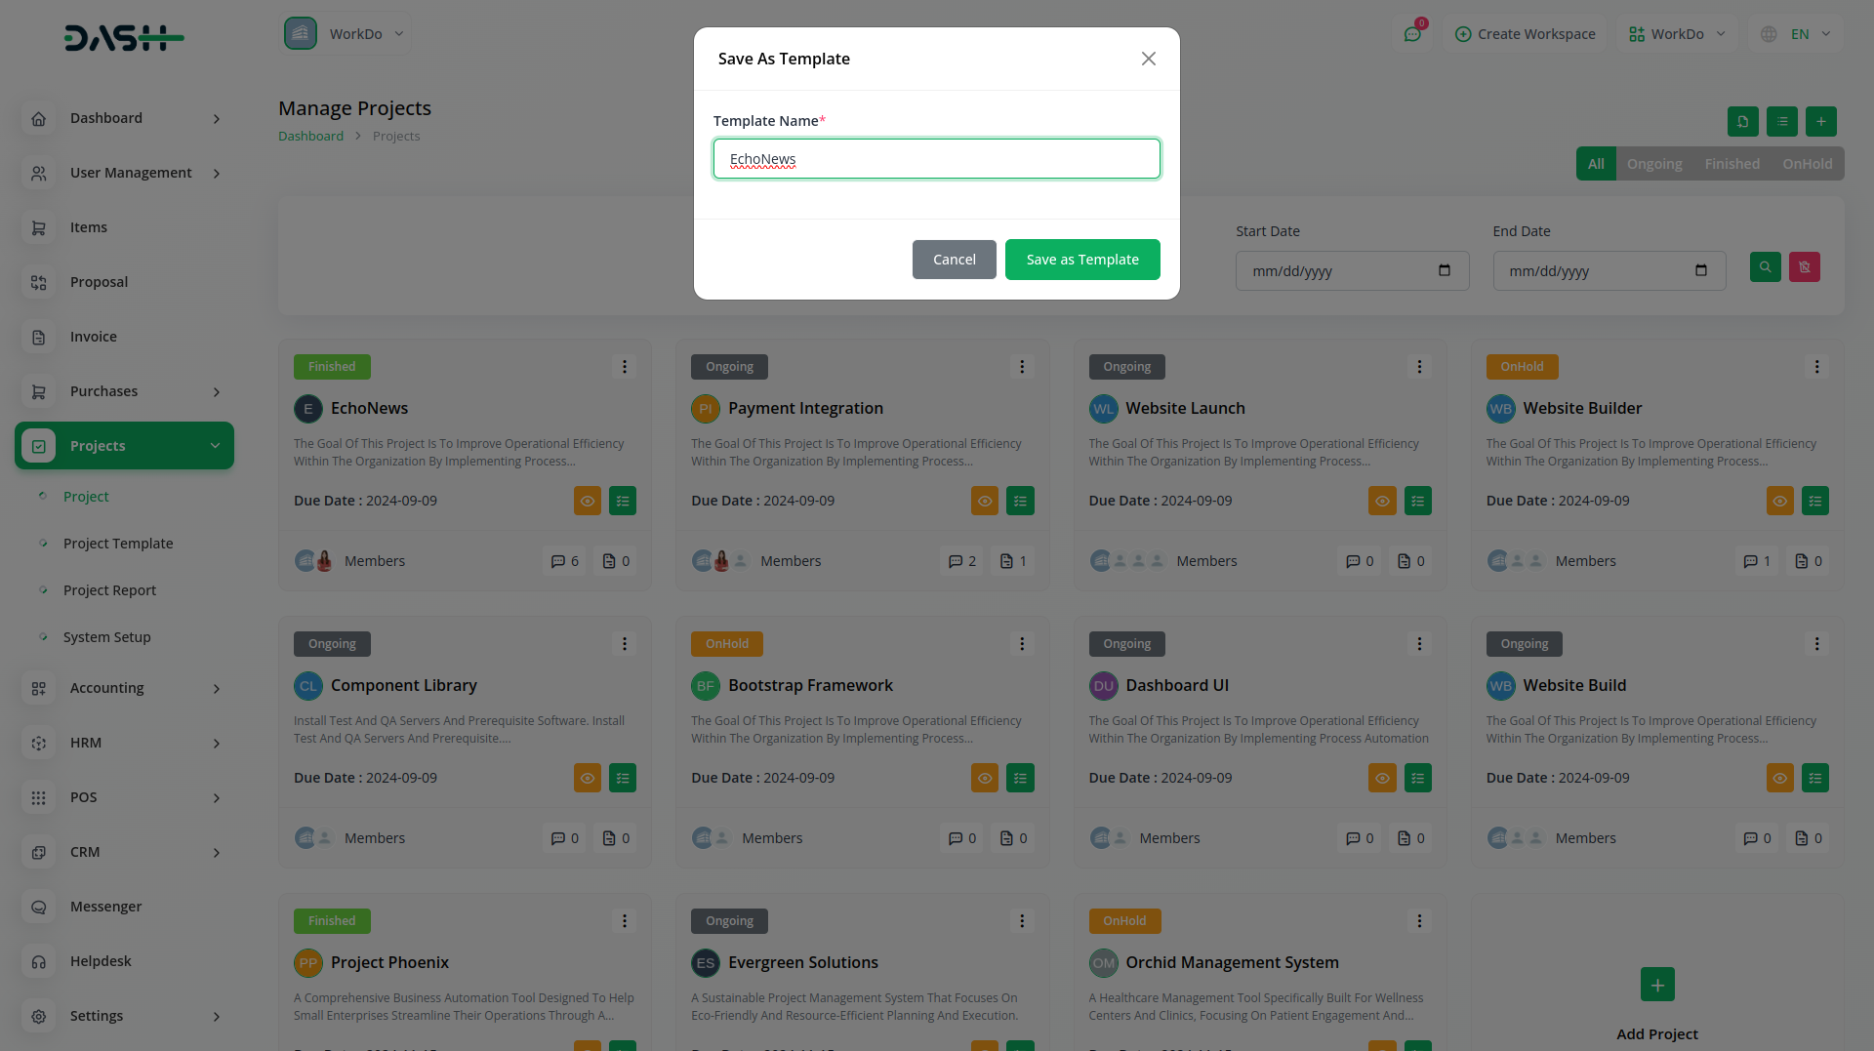View Dashboard UI via eye icon

[1382, 778]
